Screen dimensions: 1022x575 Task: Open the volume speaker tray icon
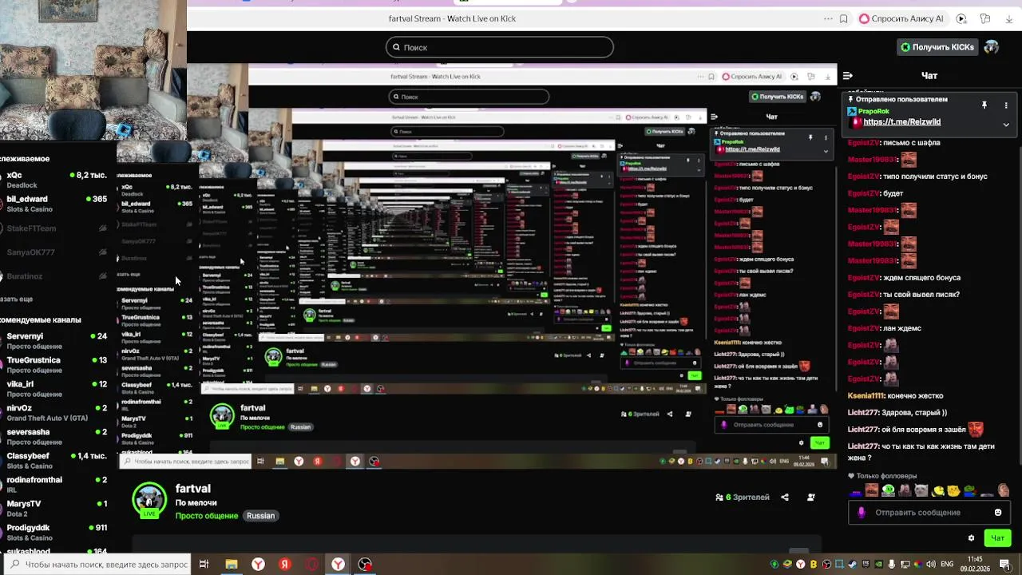[930, 565]
